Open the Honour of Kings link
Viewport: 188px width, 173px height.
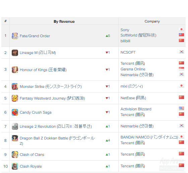coord(43,70)
